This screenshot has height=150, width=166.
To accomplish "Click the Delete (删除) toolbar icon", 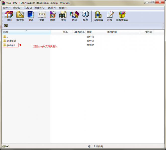I will click(53, 16).
